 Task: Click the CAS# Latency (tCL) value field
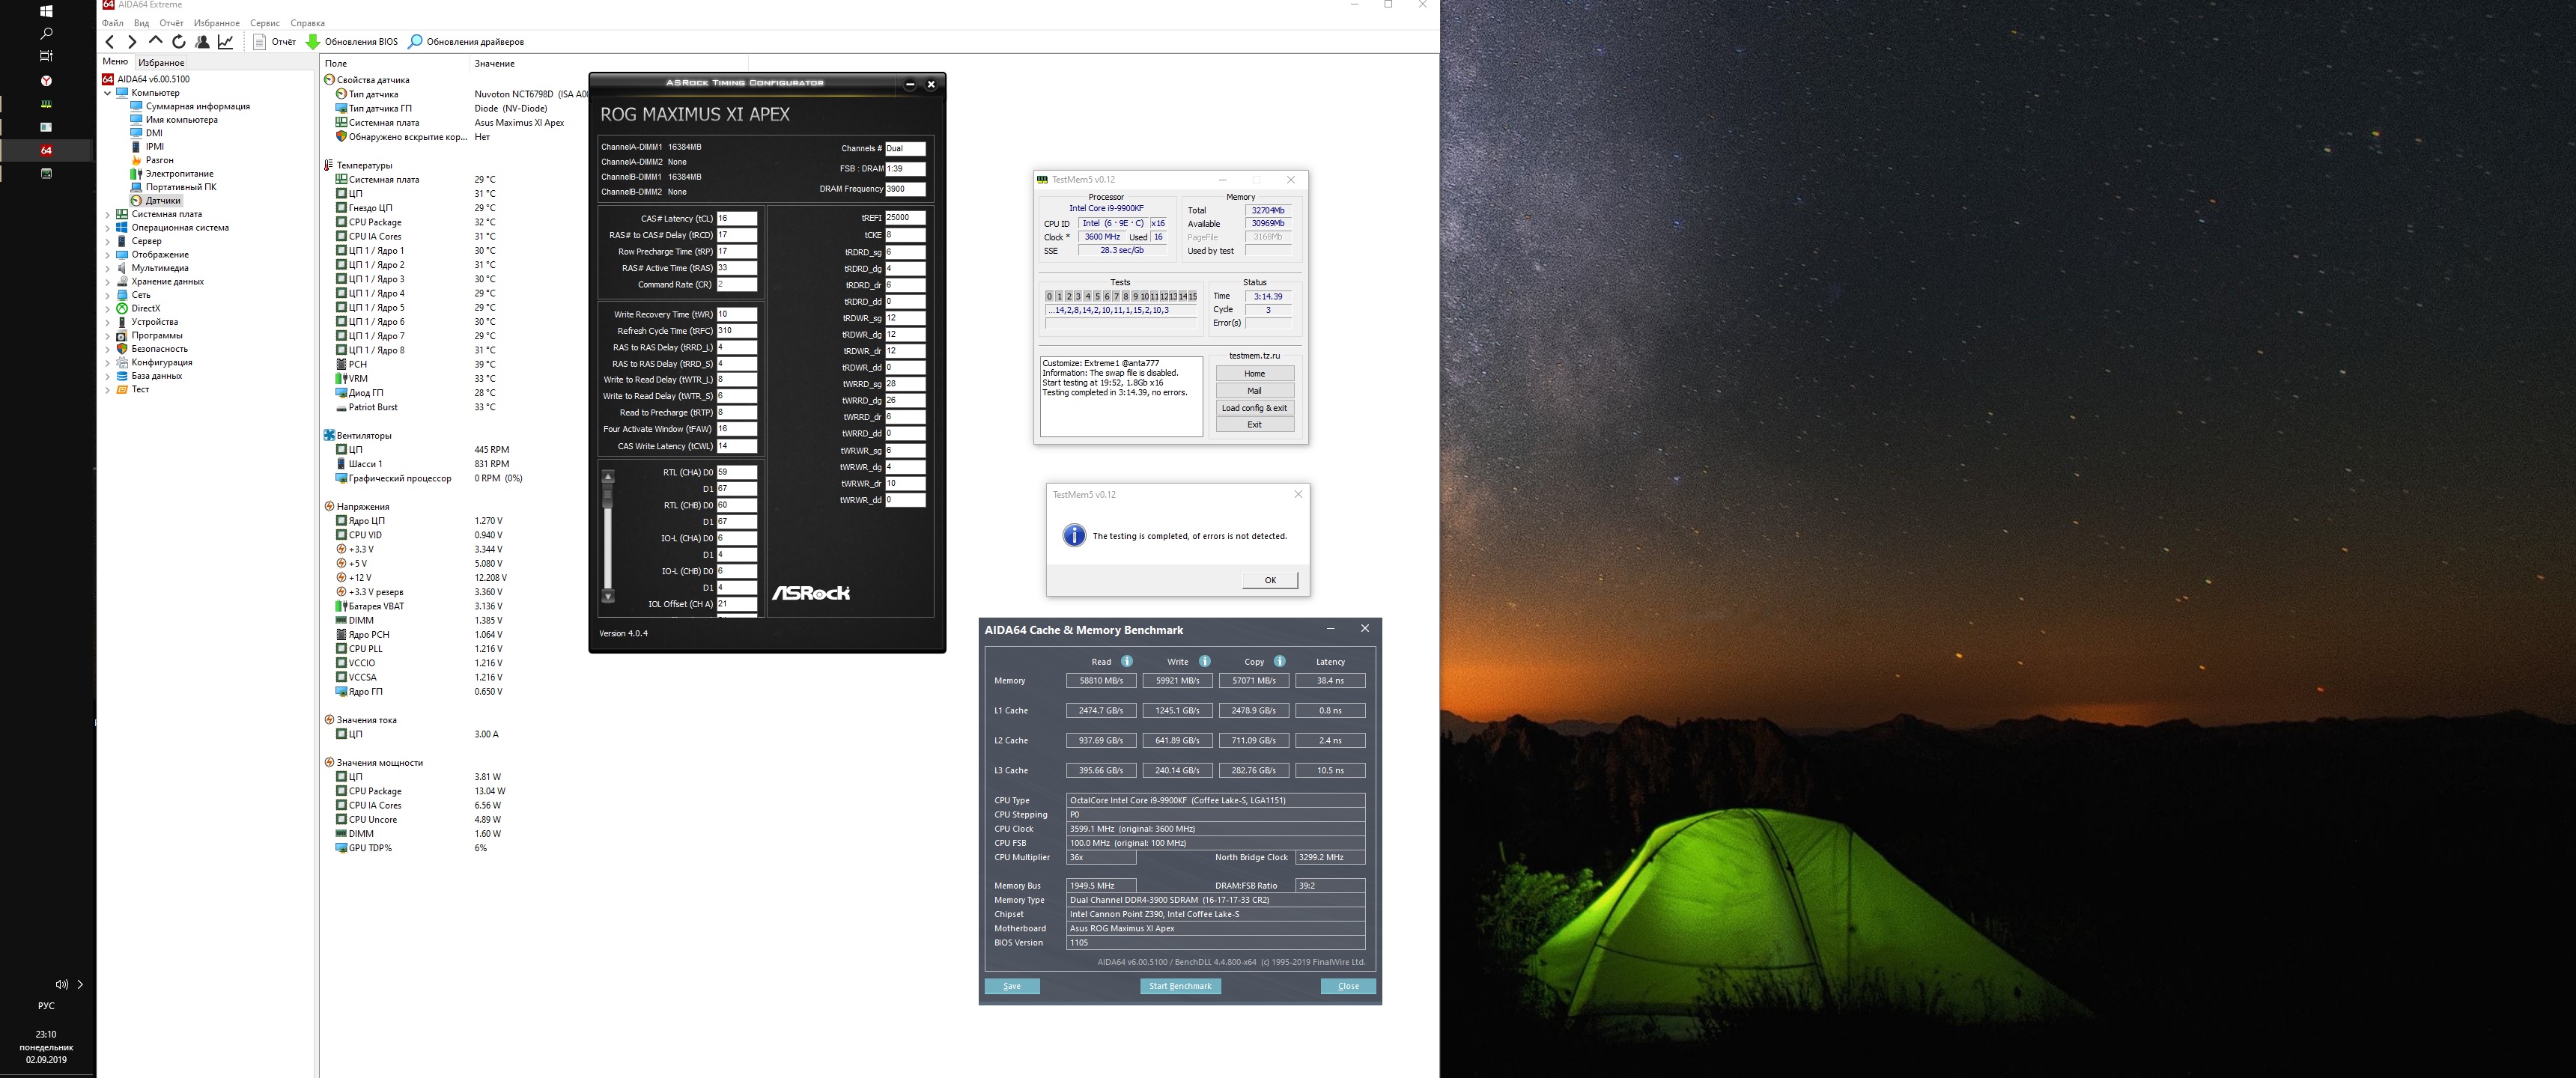736,218
